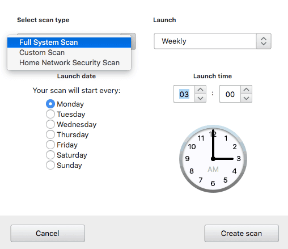Viewport: 288px width, 249px height.
Task: Select the Friday radio button
Action: pos(50,145)
